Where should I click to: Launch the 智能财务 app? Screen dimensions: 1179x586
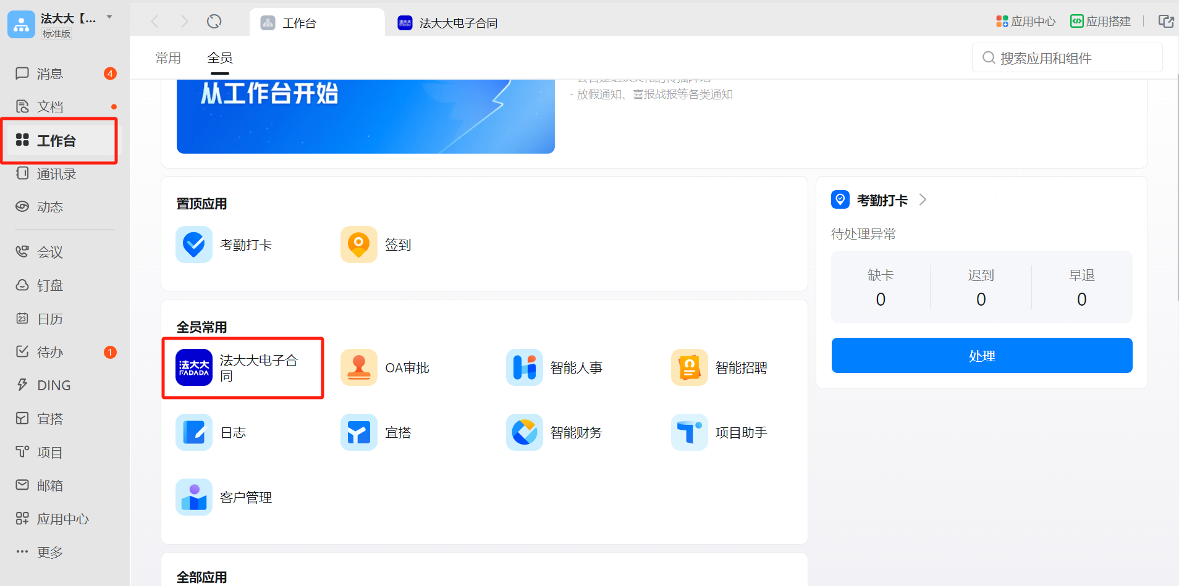(x=554, y=432)
